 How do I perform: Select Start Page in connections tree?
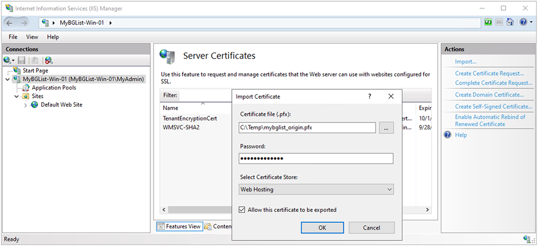click(35, 71)
